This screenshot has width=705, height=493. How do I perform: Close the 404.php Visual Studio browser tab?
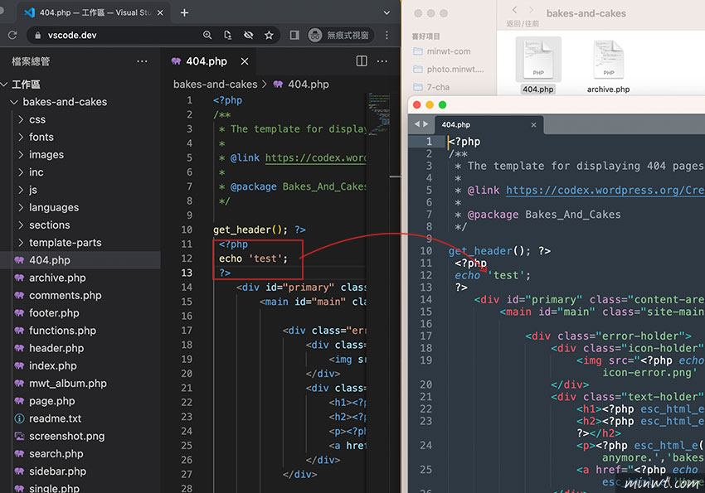pos(160,13)
